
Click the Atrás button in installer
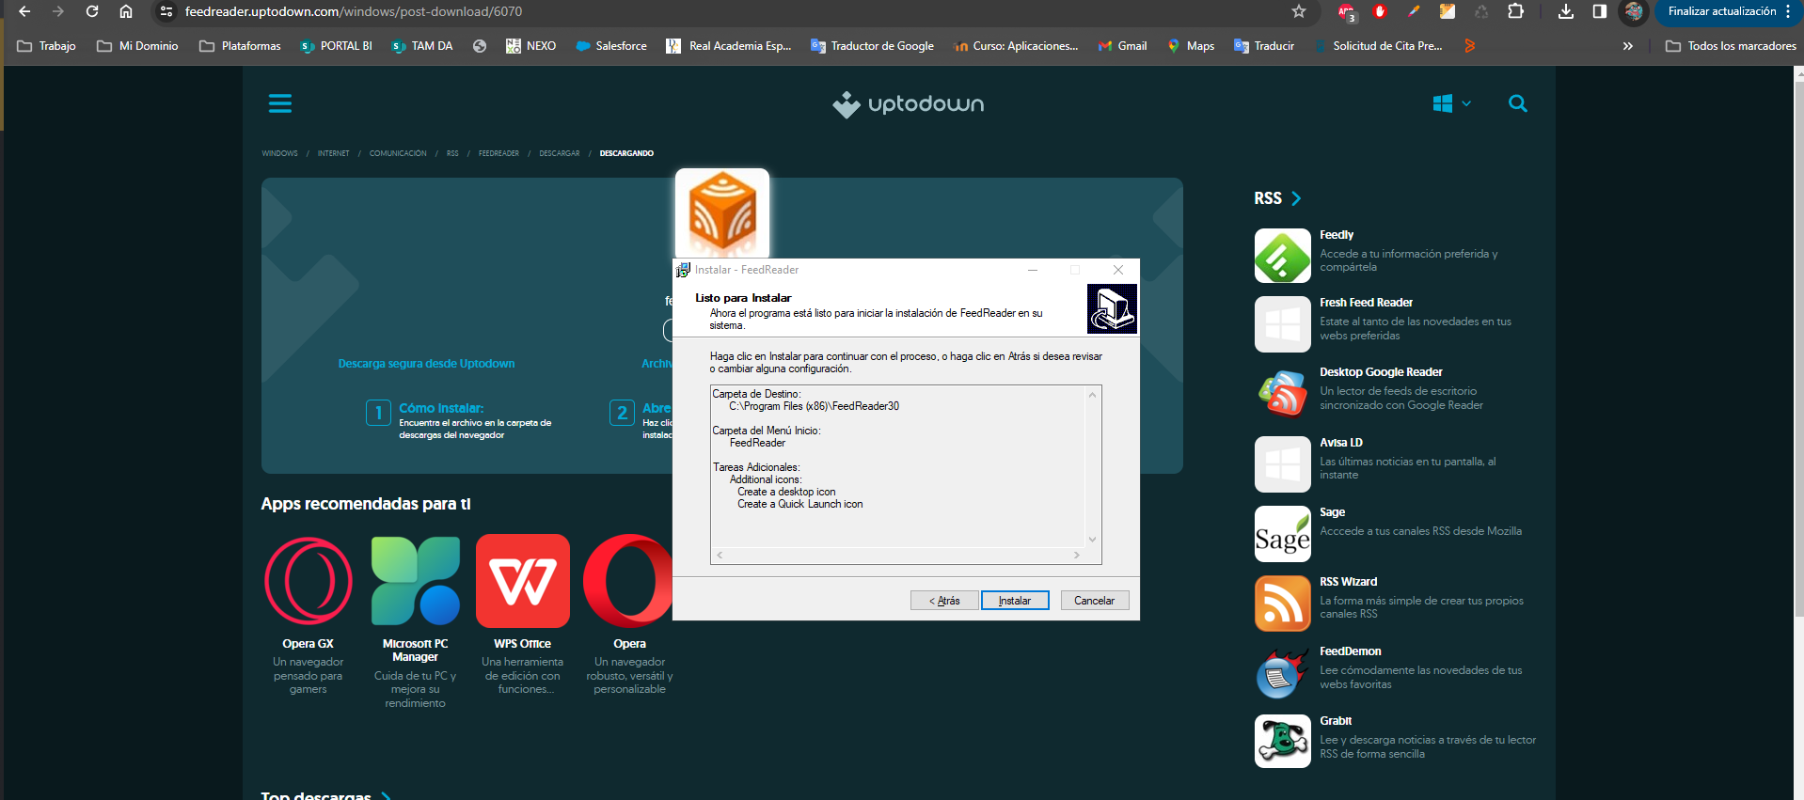944,601
